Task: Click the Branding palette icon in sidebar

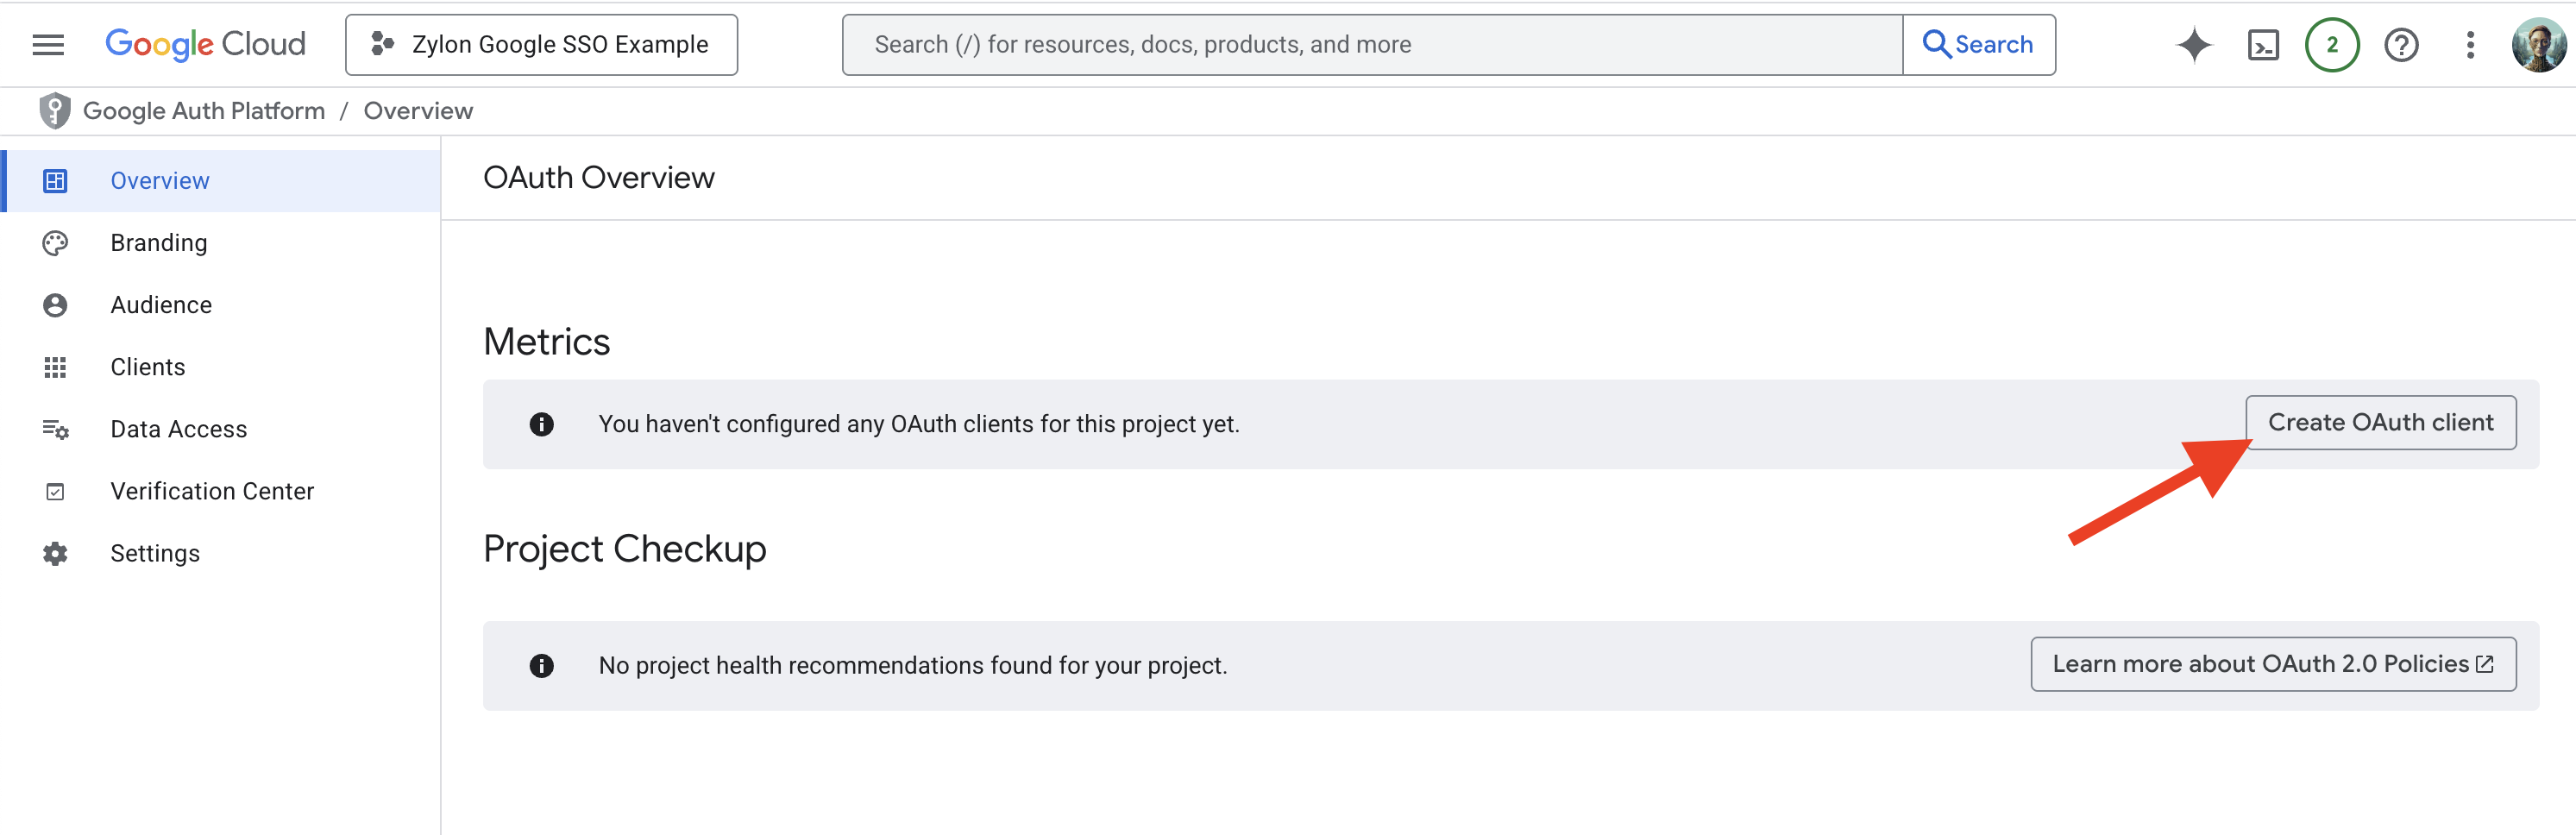Action: pyautogui.click(x=54, y=242)
